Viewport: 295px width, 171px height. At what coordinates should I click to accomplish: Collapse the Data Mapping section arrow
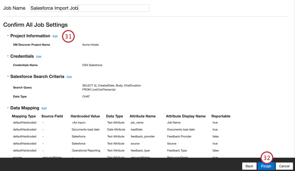pos(8,108)
